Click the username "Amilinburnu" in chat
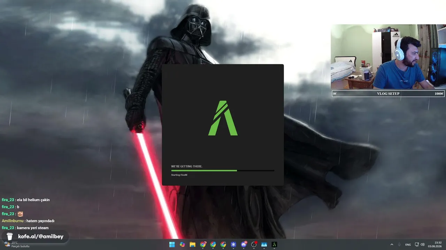 13,221
